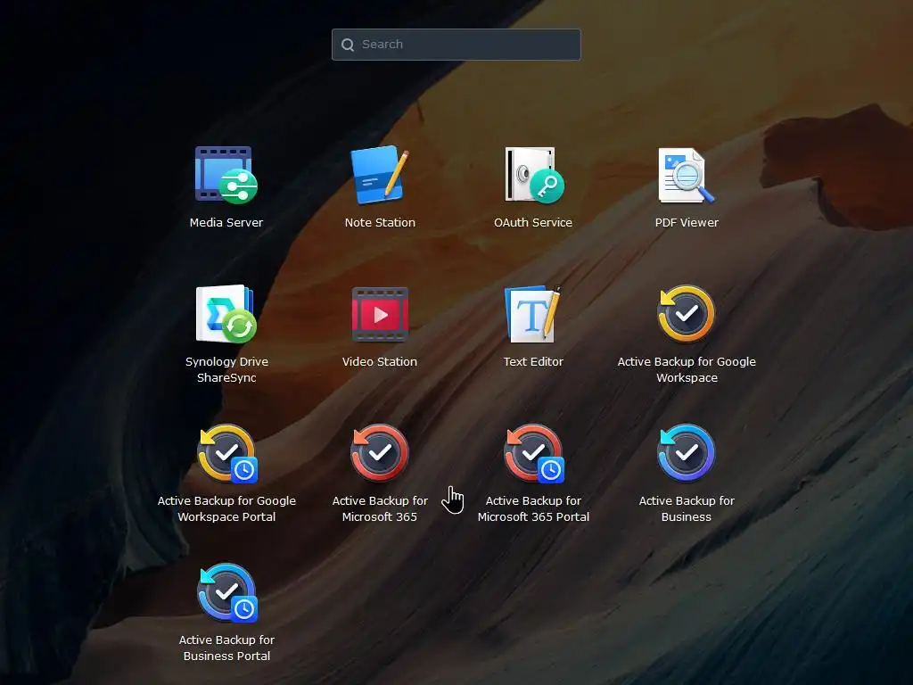Focus the Search input field
913x685 pixels.
click(456, 45)
